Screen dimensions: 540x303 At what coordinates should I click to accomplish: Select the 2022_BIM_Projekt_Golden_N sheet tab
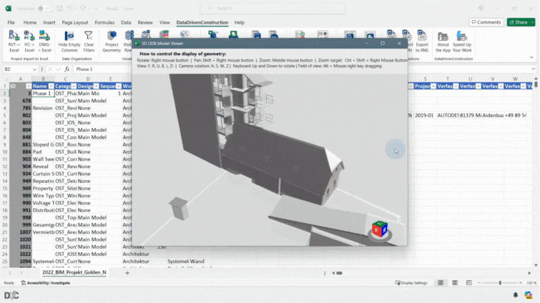click(74, 272)
